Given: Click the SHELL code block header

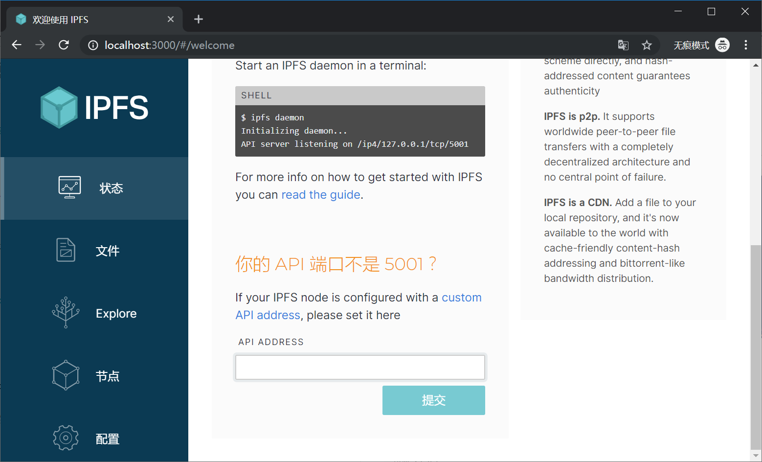Looking at the screenshot, I should tap(360, 95).
